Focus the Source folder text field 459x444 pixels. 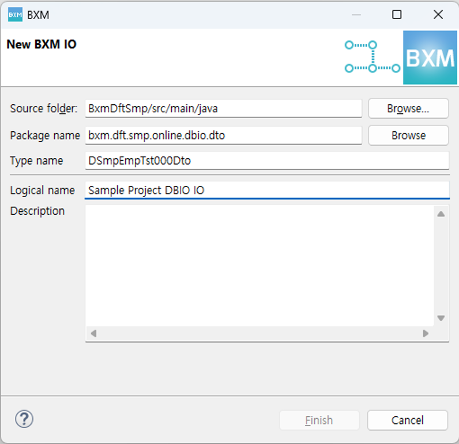223,108
